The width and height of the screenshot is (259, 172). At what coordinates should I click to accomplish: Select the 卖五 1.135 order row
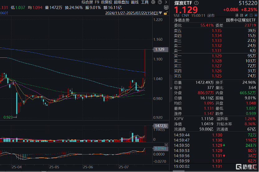pyautogui.click(x=215, y=31)
